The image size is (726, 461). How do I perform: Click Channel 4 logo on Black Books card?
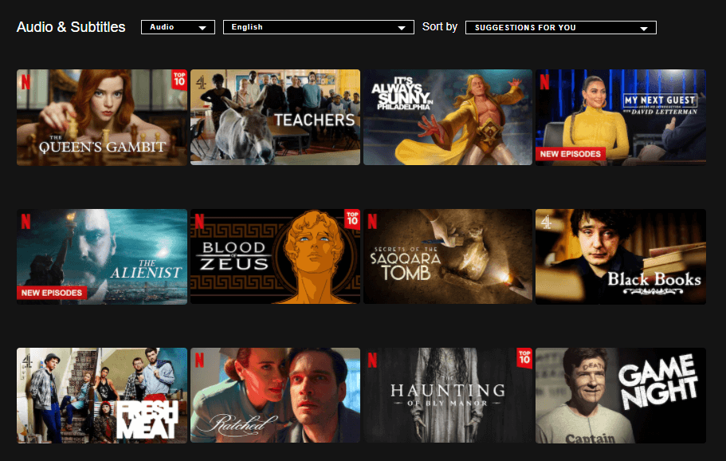click(x=547, y=223)
